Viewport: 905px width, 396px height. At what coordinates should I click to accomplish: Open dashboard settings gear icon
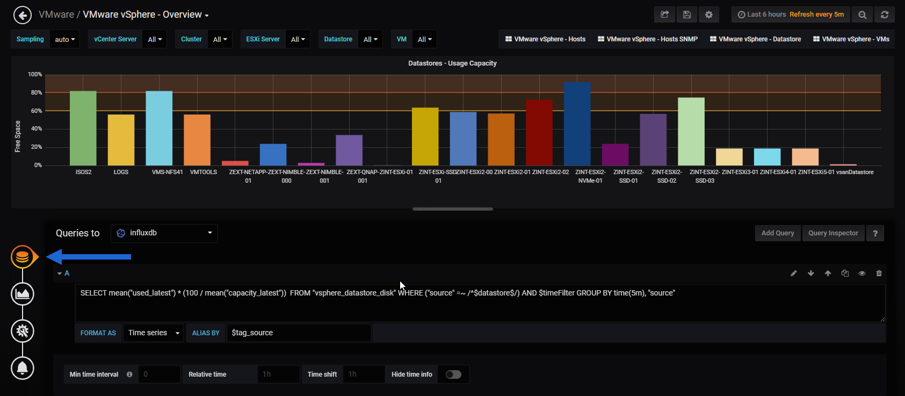tap(709, 15)
